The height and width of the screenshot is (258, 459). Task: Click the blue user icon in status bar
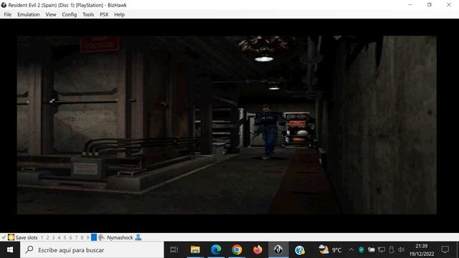click(x=138, y=237)
